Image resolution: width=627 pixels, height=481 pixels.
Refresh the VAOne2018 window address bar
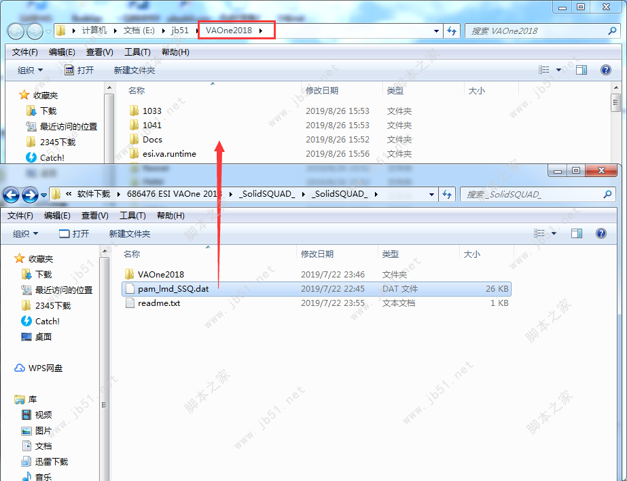click(x=452, y=31)
